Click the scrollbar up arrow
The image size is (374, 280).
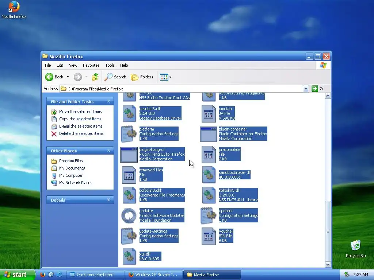pos(328,96)
